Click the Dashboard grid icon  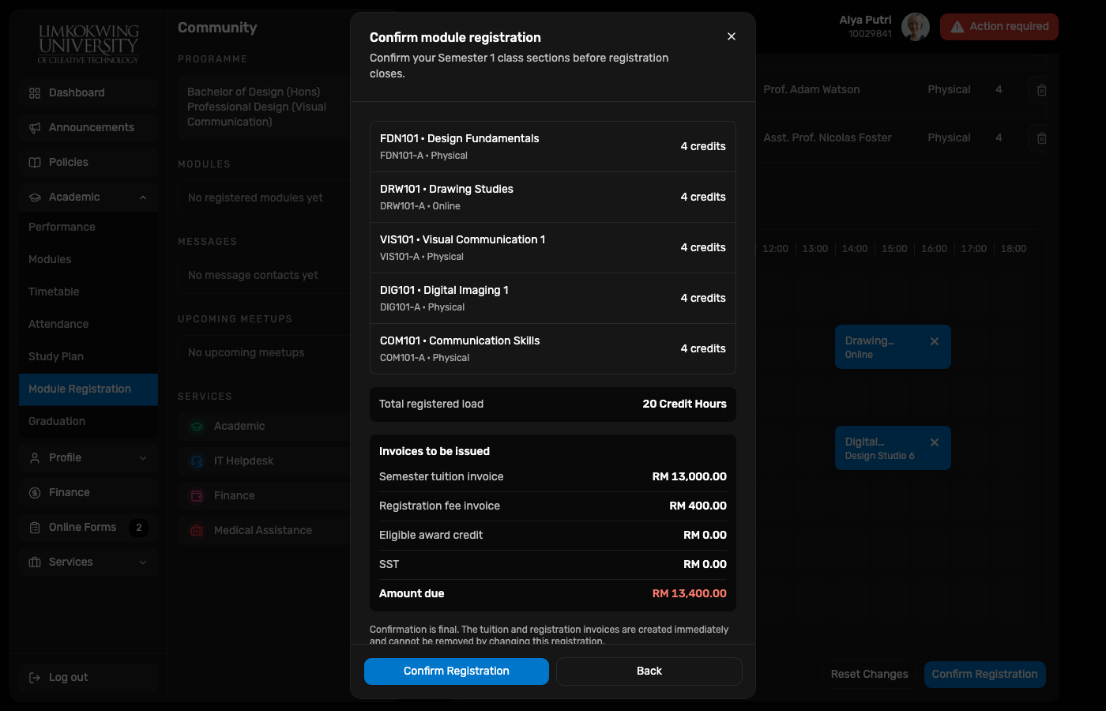35,93
